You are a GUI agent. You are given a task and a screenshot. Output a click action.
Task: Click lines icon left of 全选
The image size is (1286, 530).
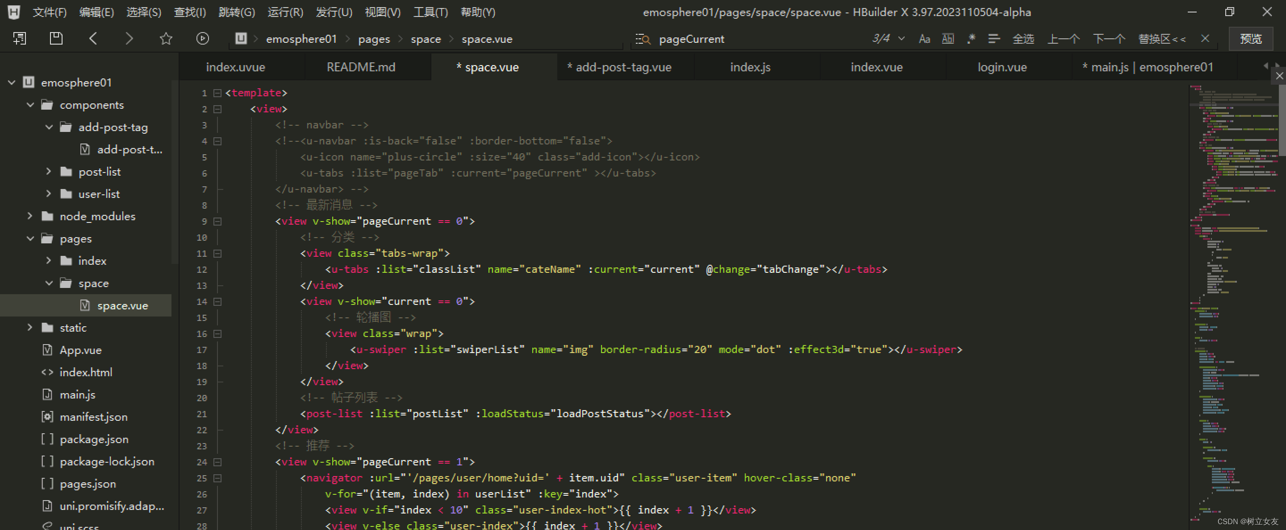tap(994, 38)
